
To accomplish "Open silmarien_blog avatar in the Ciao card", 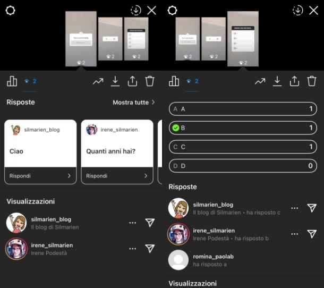I will coord(16,130).
